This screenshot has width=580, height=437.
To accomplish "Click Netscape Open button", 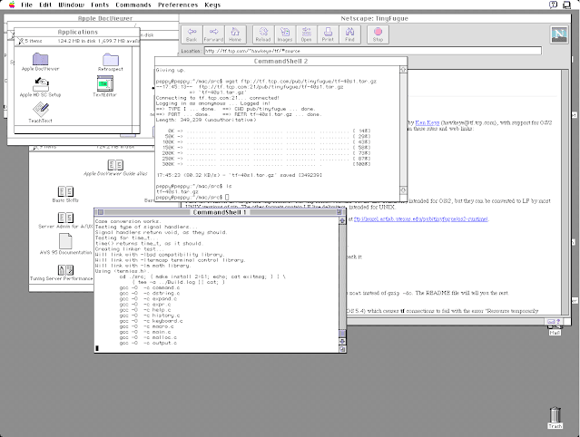I will click(x=306, y=34).
